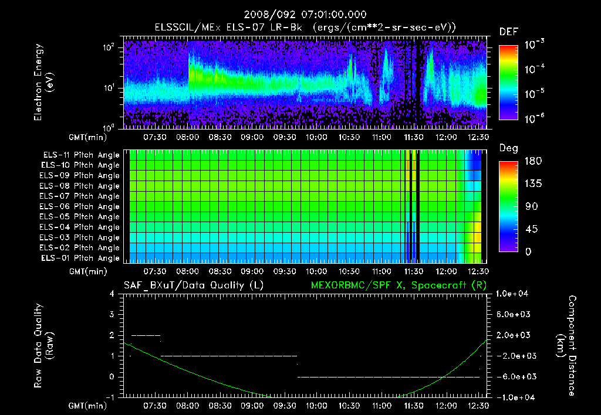Click the GMT(min) label under the bottom plot
This screenshot has width=601, height=415.
(x=88, y=406)
